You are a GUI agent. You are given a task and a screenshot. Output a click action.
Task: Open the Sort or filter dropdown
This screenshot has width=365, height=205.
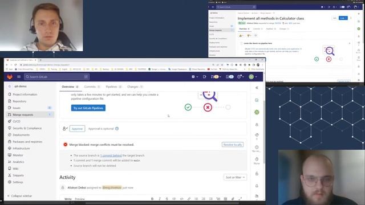click(x=235, y=177)
